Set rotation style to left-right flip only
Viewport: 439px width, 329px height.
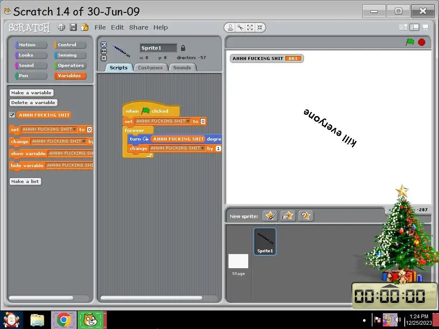click(x=104, y=51)
